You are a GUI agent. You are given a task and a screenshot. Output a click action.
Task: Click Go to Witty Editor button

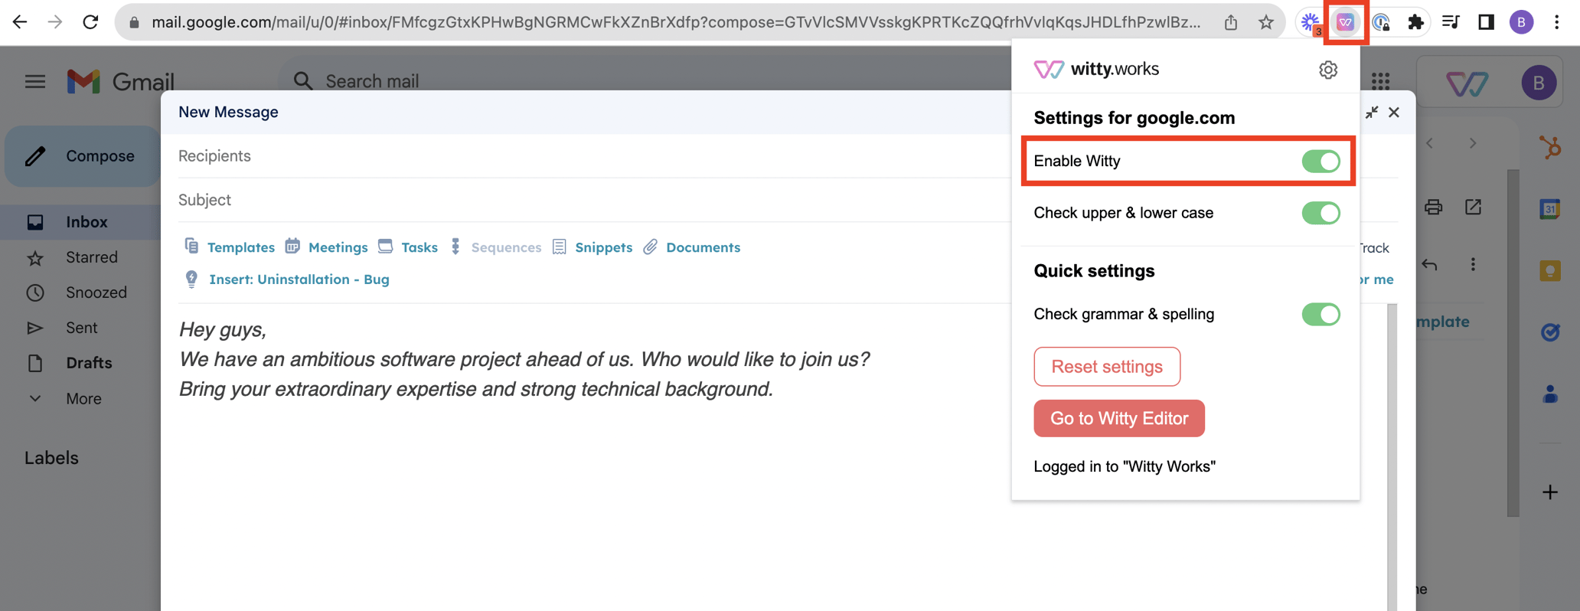(x=1118, y=419)
